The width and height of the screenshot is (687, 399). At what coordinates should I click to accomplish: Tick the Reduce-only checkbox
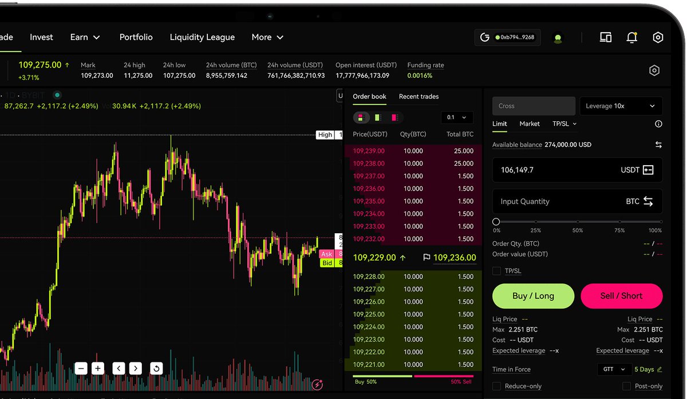(496, 386)
